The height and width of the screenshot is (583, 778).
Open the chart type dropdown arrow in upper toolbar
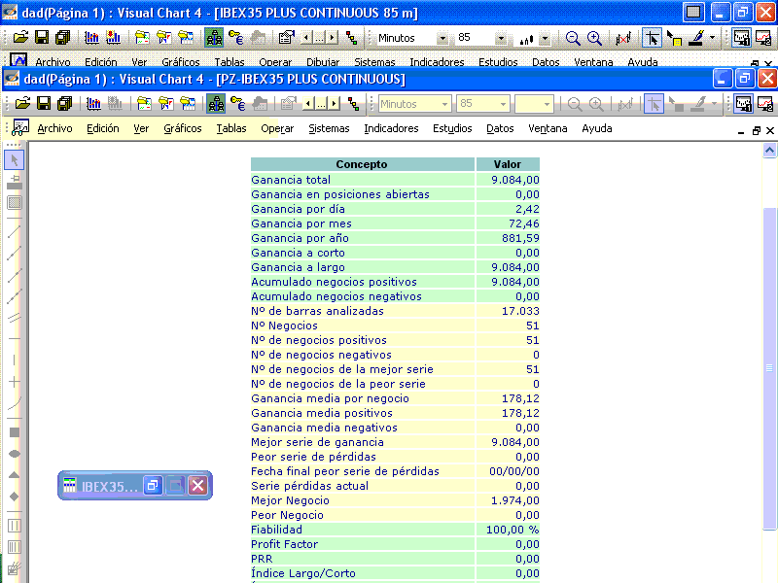[545, 38]
